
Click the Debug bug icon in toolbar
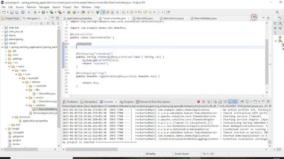[x=35, y=12]
